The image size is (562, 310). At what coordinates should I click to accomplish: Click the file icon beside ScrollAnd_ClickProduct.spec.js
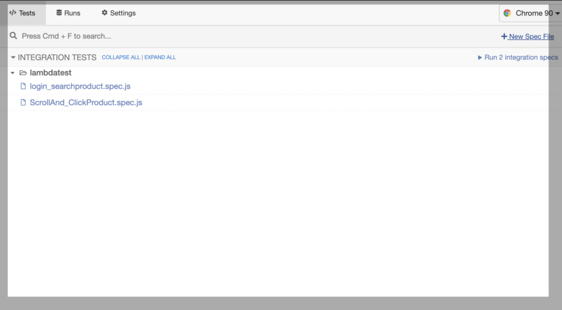point(23,102)
